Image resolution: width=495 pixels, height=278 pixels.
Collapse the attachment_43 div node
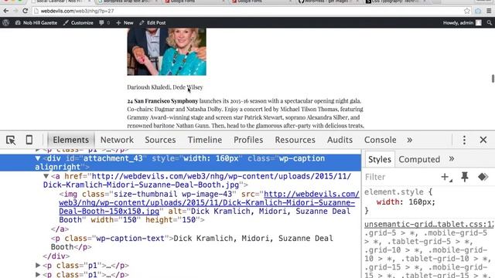38,158
